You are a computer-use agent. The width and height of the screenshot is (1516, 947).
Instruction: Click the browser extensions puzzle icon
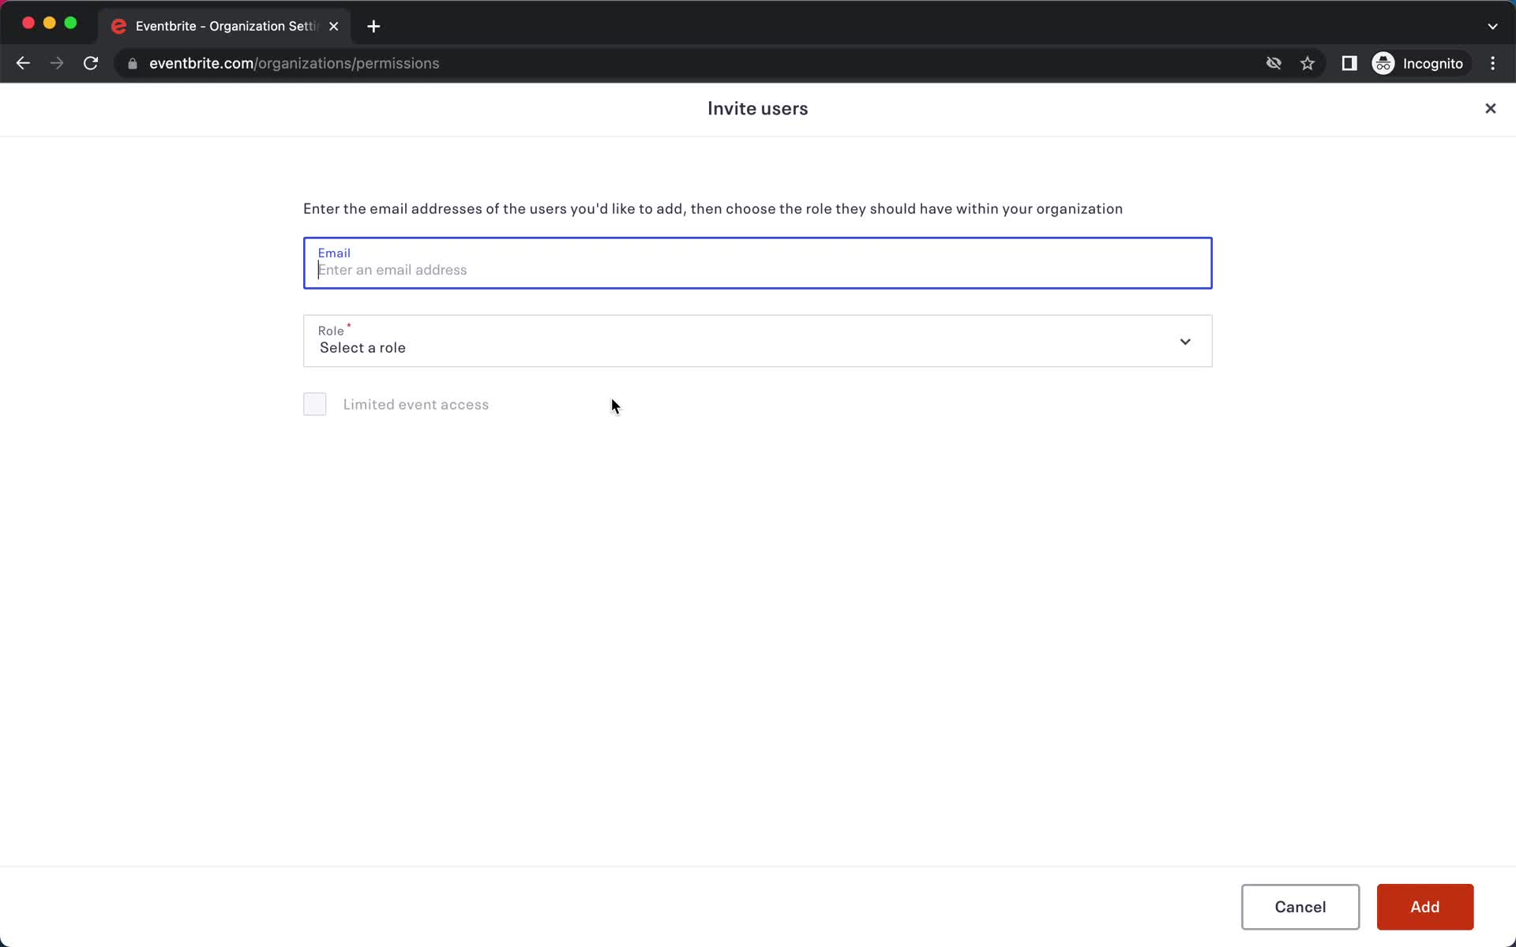(x=1348, y=63)
